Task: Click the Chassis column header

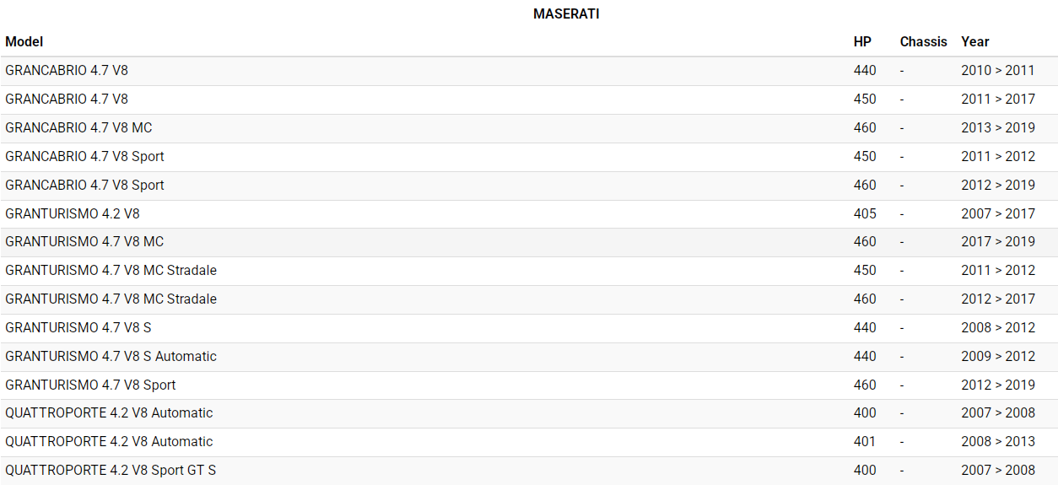Action: click(923, 41)
